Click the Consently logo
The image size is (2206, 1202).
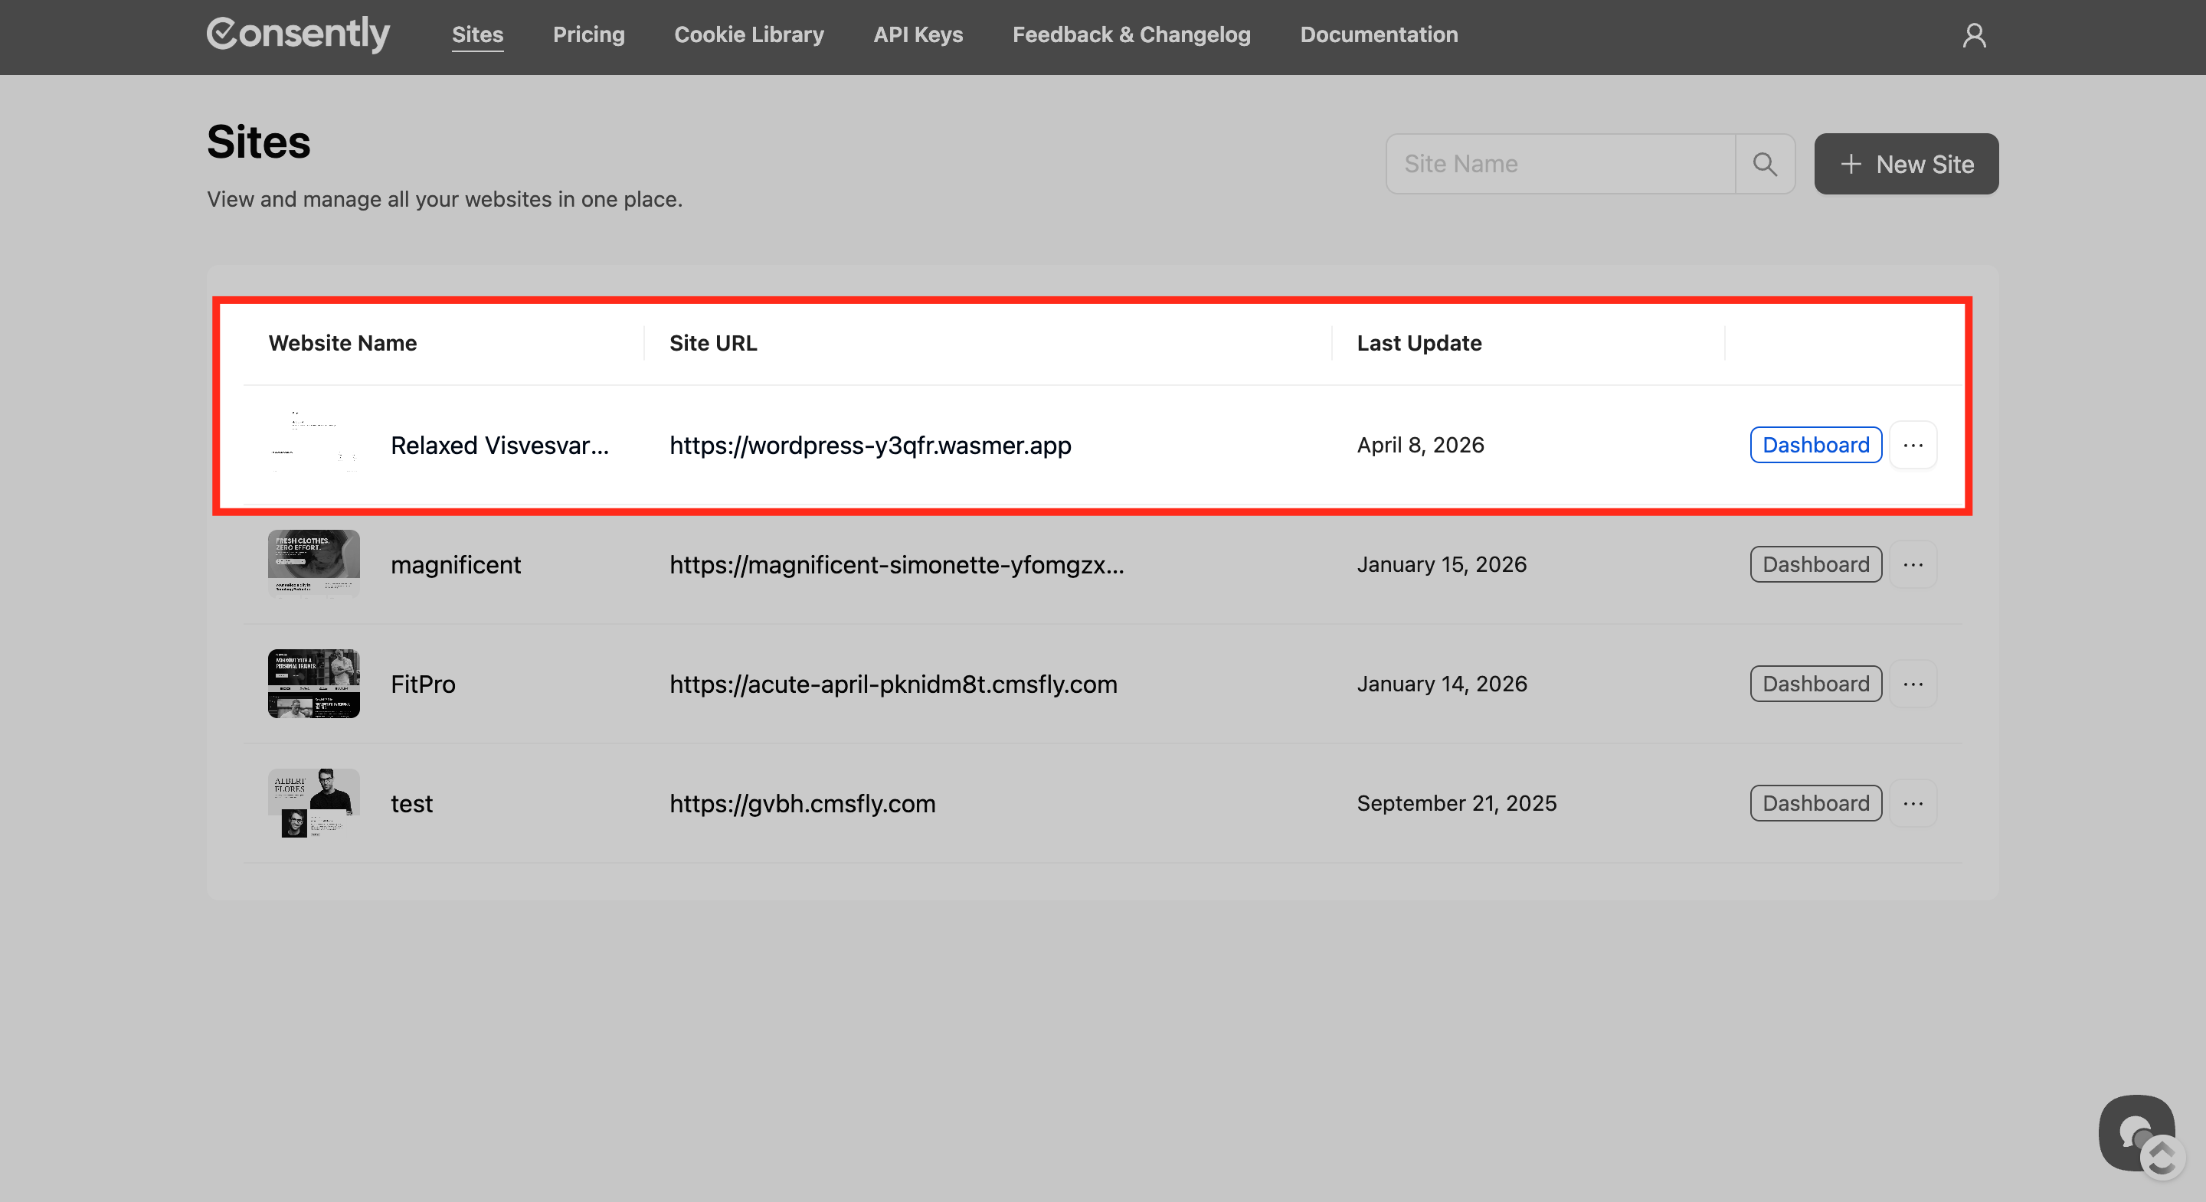(x=297, y=34)
